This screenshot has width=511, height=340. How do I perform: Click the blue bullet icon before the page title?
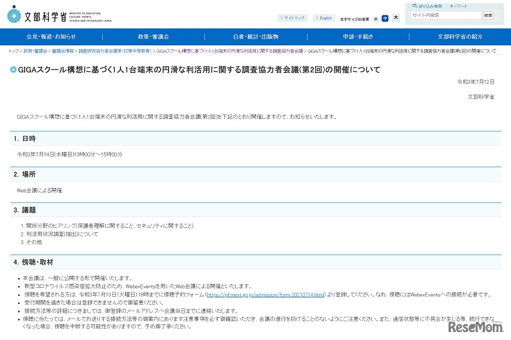[x=14, y=70]
